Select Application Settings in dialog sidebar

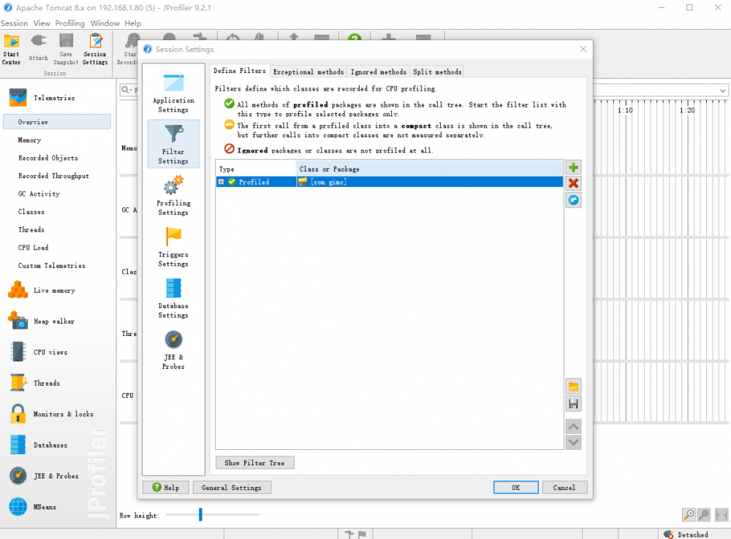point(173,93)
